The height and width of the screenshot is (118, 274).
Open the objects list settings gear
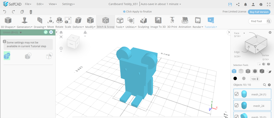click(269, 85)
